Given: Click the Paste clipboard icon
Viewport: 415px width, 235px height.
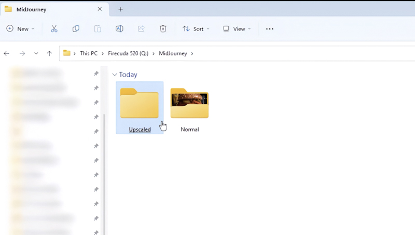Looking at the screenshot, I should (x=98, y=29).
